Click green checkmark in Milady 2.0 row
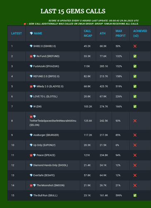 click(135, 87)
